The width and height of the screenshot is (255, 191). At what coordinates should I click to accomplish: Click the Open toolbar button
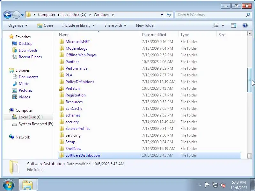coord(45,25)
